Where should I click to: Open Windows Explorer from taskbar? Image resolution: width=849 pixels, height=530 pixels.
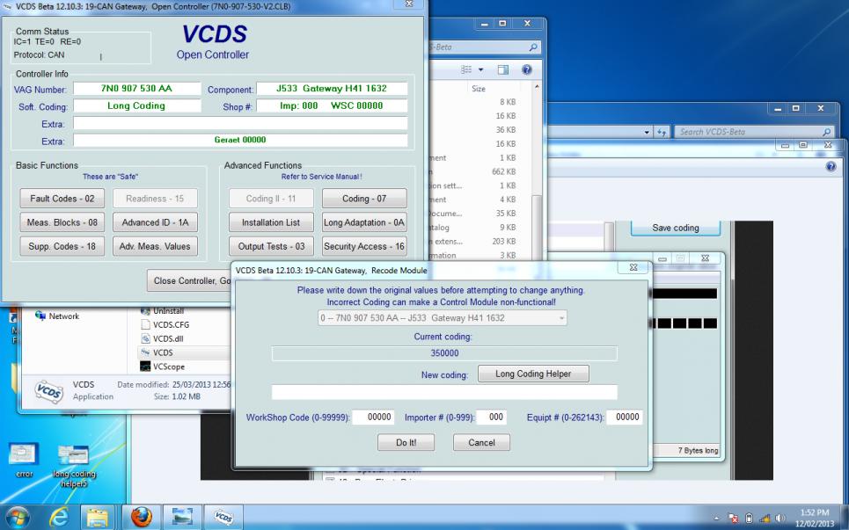click(x=98, y=518)
